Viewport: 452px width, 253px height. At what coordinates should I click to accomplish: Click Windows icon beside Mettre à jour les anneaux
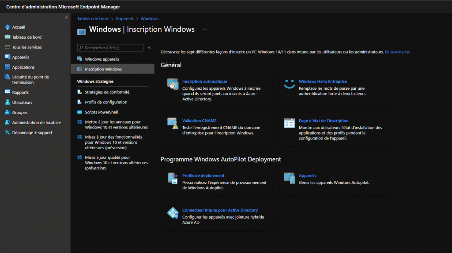pyautogui.click(x=79, y=122)
